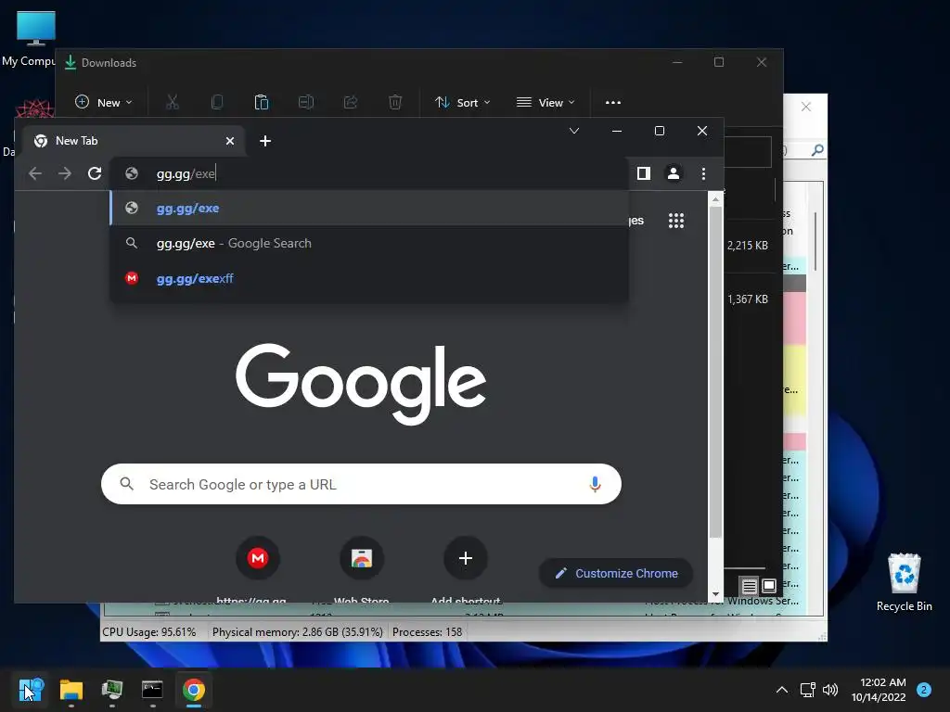Select Recycle Bin desktop icon
This screenshot has width=950, height=712.
coord(904,582)
